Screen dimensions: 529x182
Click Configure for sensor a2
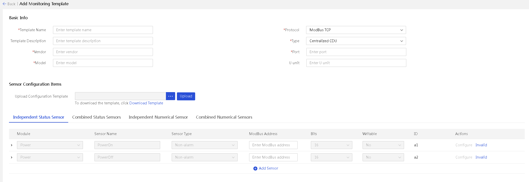(464, 157)
